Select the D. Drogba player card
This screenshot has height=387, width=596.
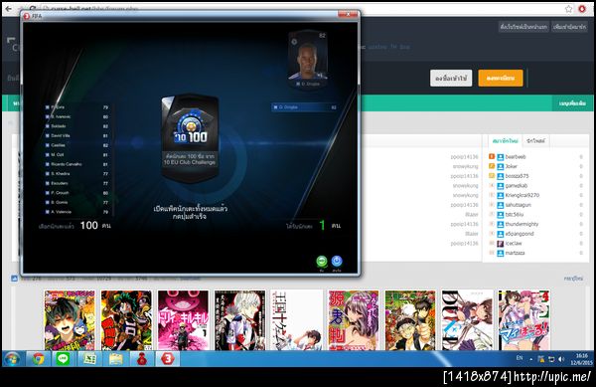(x=308, y=60)
